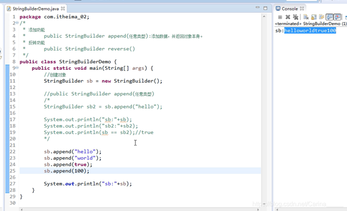Screen dimensions: 347x211
Task: Select the Console tab
Action: [x=290, y=9]
